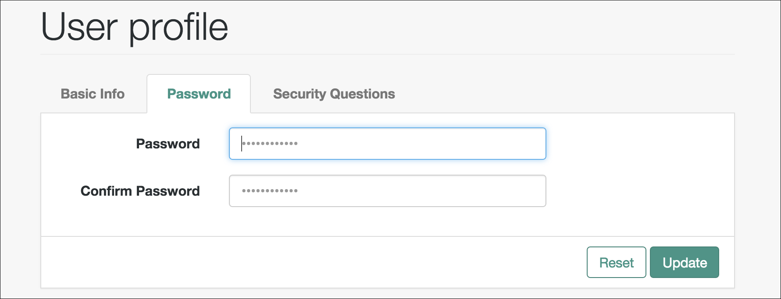Click inside the Confirm Password field

pos(387,190)
